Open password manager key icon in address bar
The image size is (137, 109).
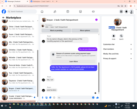119,6
